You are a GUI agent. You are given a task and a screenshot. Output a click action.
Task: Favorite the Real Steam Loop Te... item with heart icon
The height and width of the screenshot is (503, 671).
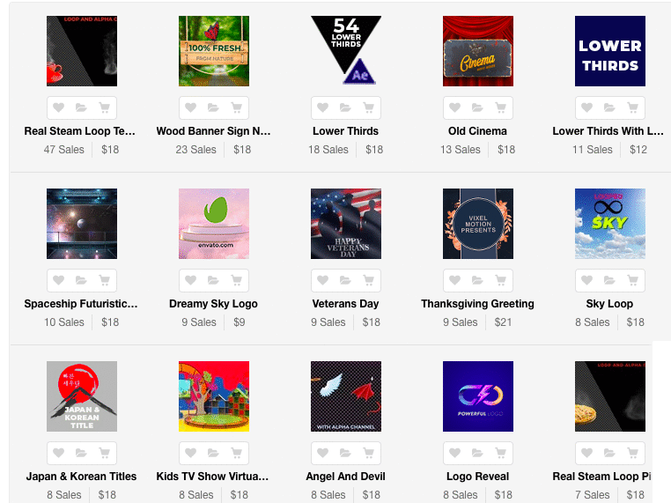pyautogui.click(x=59, y=107)
